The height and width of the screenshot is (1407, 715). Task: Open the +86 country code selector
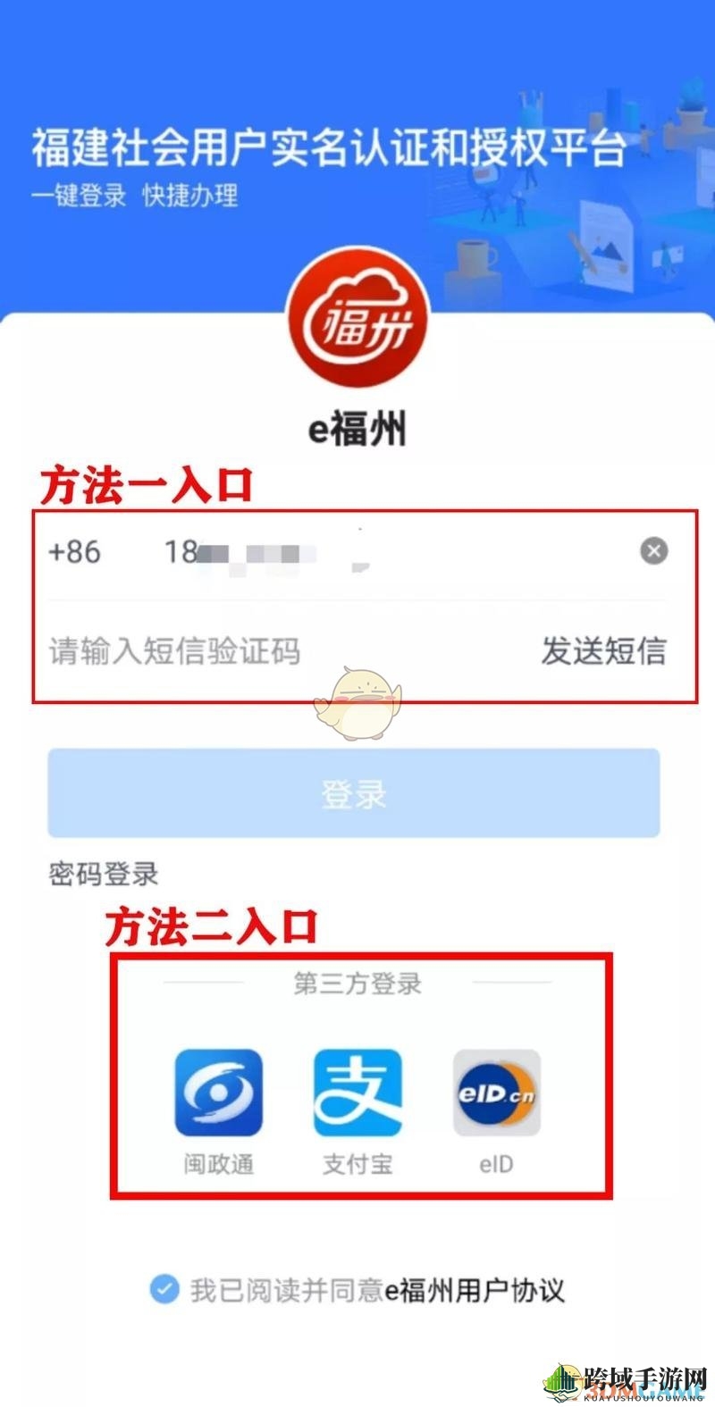click(x=74, y=551)
